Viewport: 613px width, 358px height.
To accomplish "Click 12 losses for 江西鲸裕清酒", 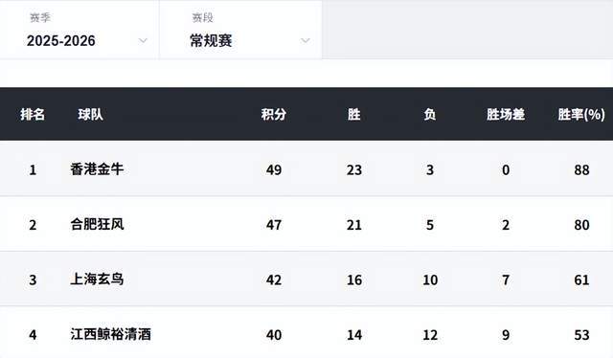I will pos(430,335).
